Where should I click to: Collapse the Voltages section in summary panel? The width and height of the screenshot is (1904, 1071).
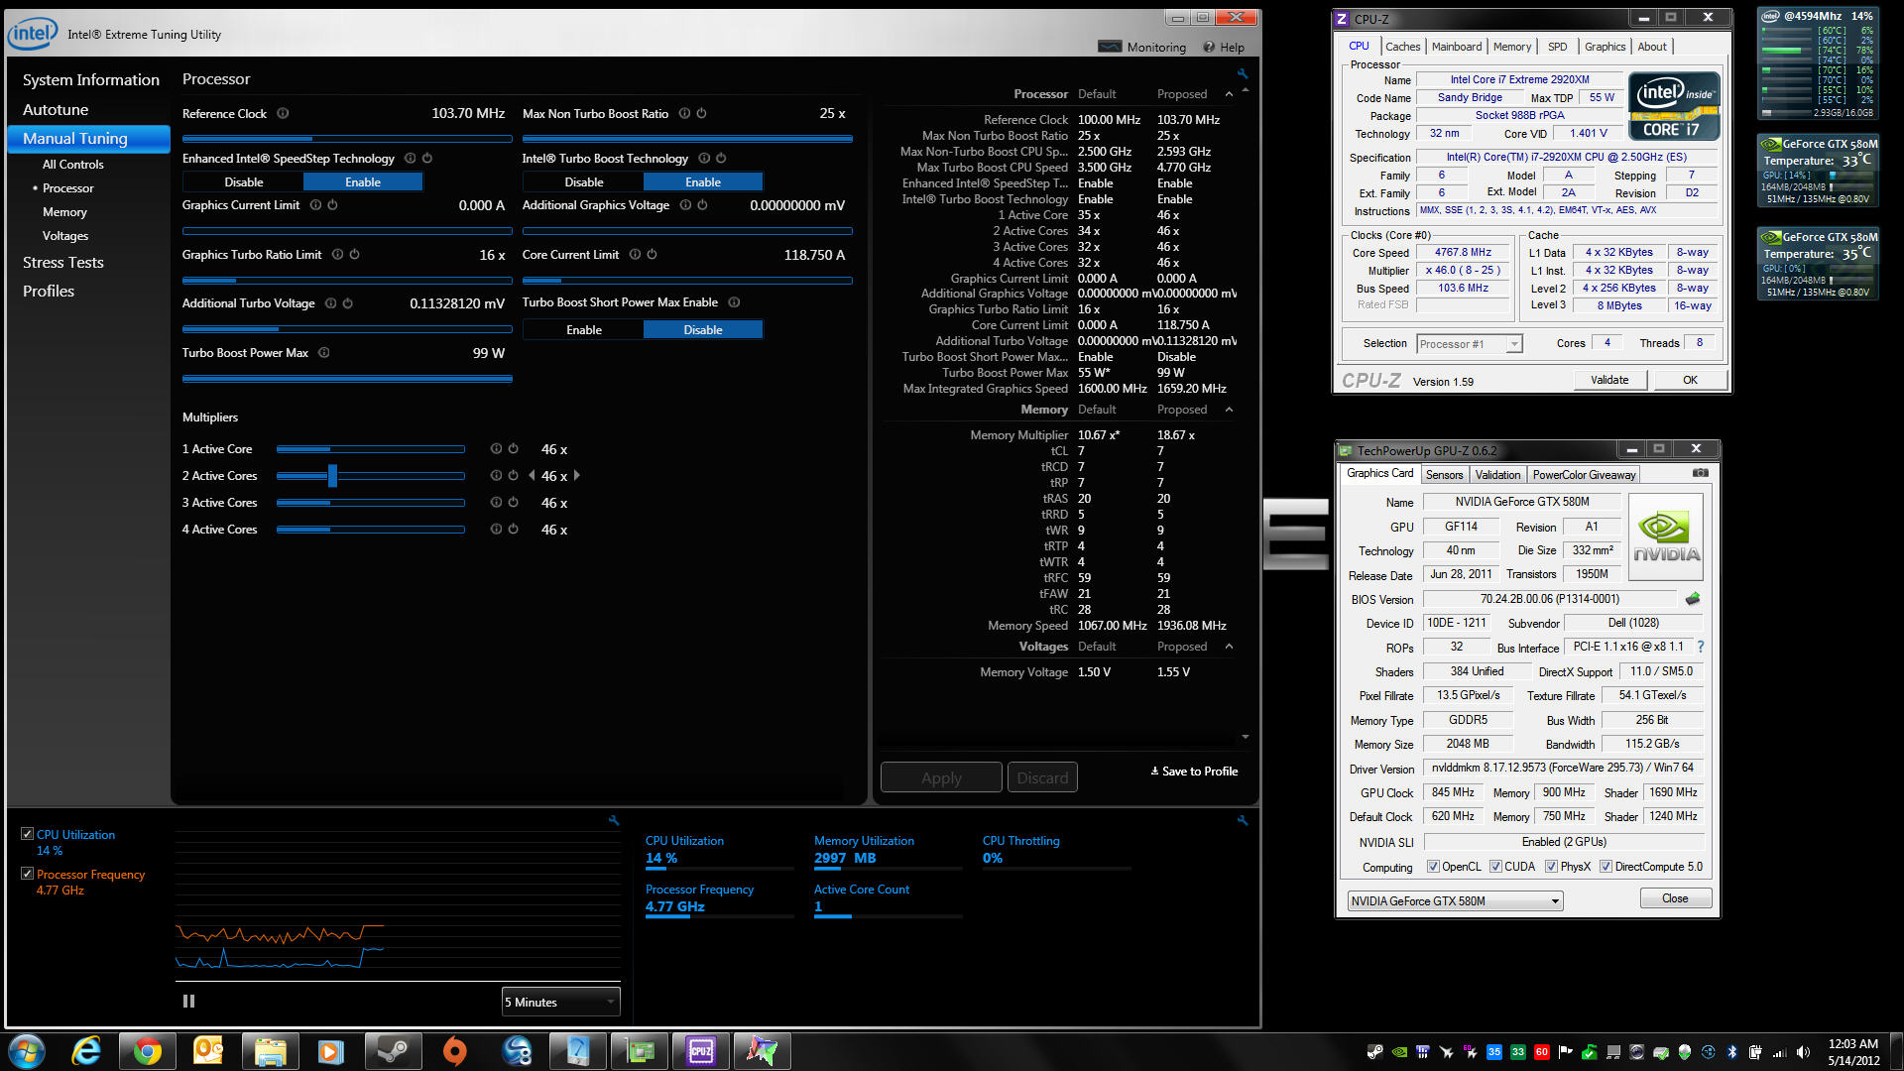coord(1229,647)
